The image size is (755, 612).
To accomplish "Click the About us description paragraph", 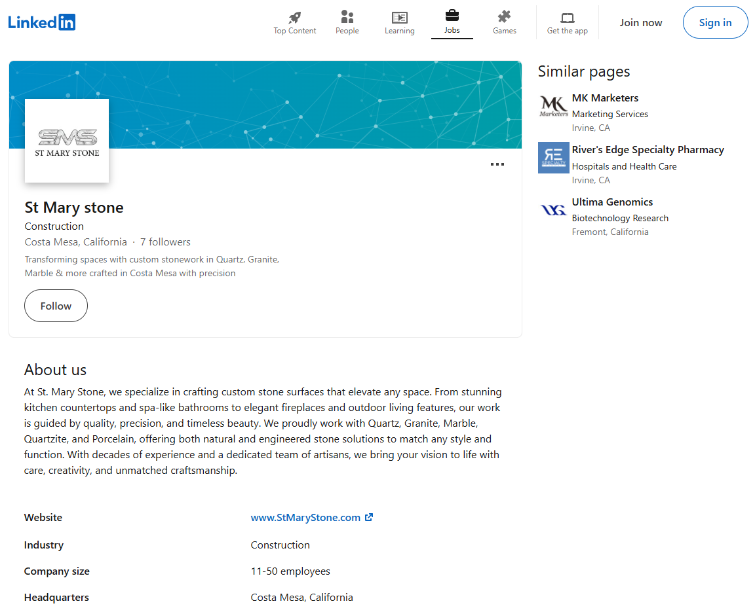I will (263, 431).
